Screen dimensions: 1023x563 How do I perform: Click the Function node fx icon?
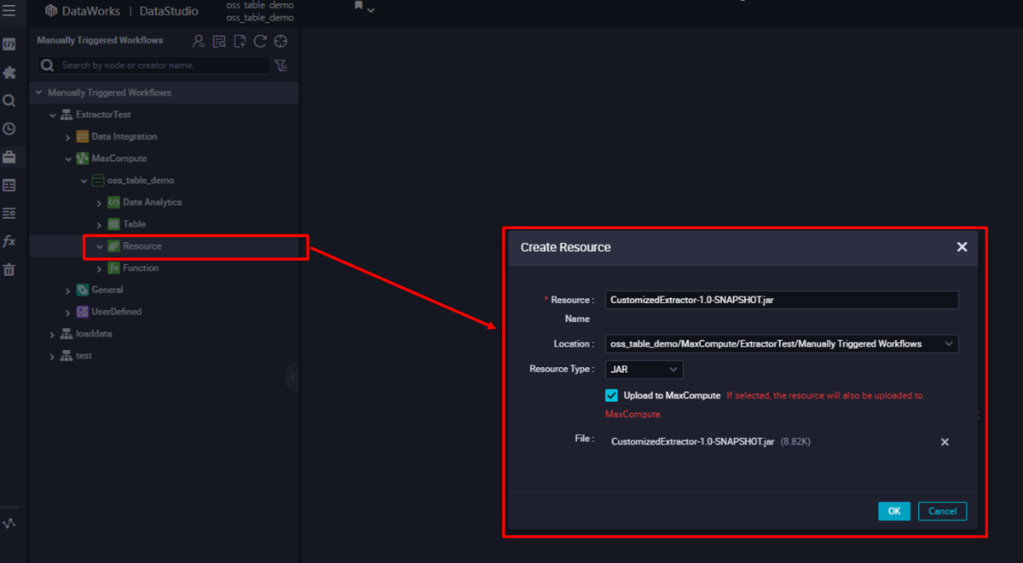113,268
